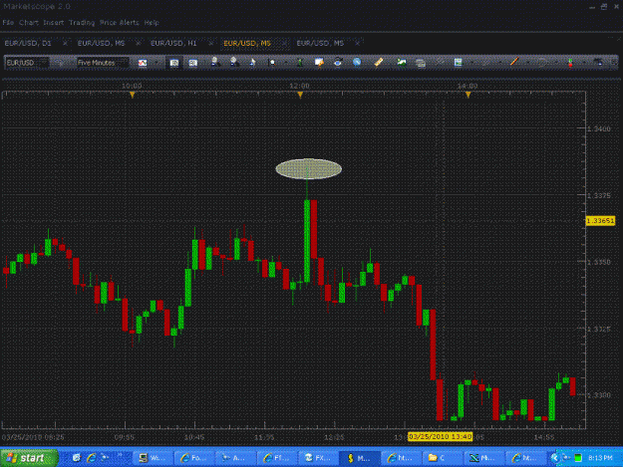Open the folder C taskbar window

pos(442,458)
